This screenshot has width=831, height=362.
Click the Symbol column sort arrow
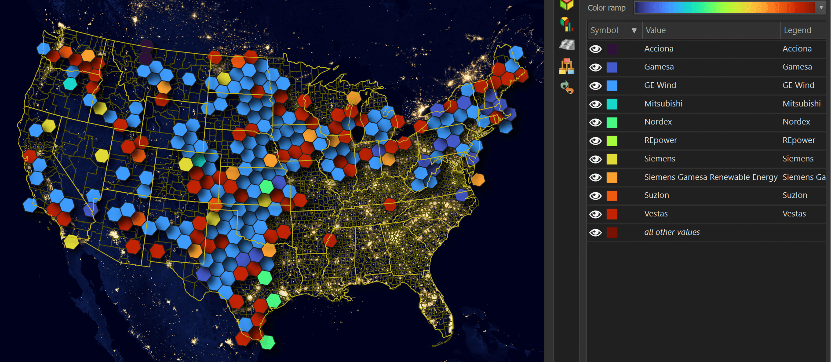pyautogui.click(x=634, y=30)
